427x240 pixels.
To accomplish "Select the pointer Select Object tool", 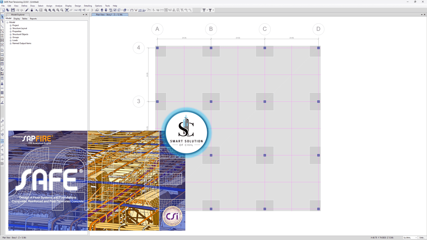I will tap(2, 17).
